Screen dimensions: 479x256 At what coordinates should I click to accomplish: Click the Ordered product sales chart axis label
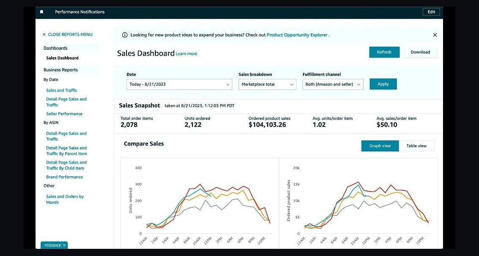pyautogui.click(x=289, y=200)
